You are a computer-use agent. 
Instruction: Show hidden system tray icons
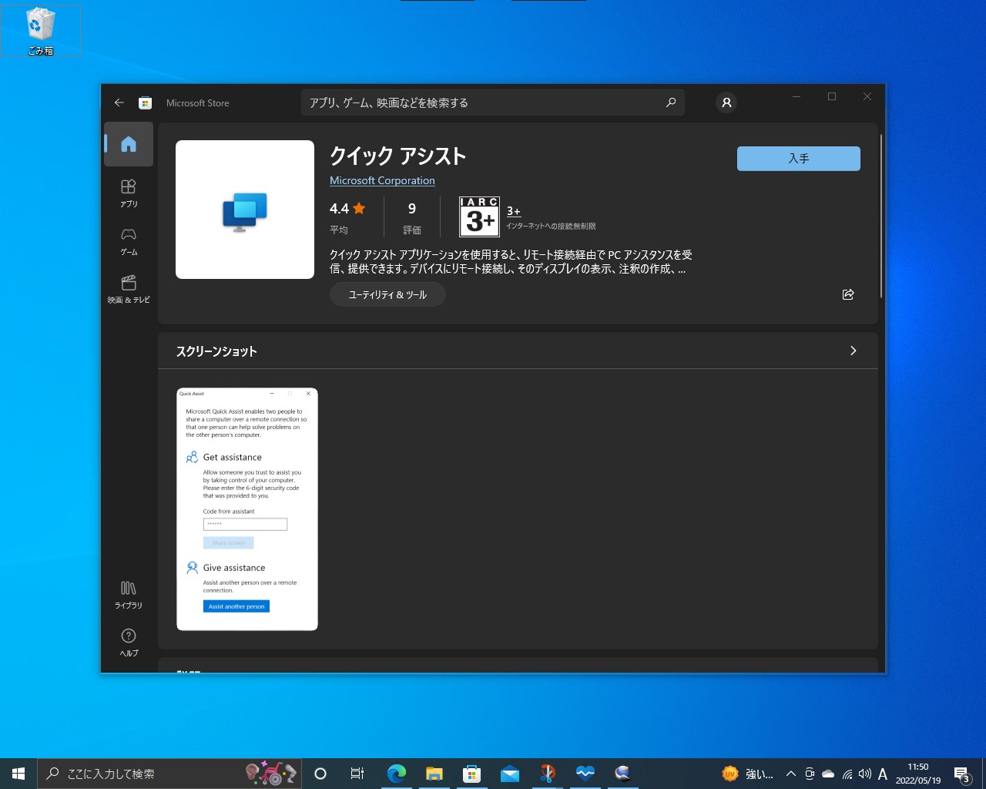pyautogui.click(x=790, y=774)
